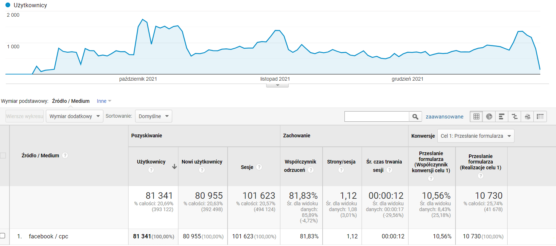The width and height of the screenshot is (556, 246).
Task: Tick the facebook / cpc row checkbox
Action: point(3,235)
